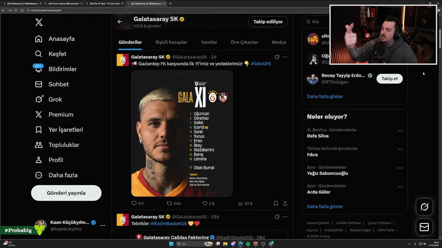Click Gönderi yayınla button
442x248 pixels.
(66, 193)
